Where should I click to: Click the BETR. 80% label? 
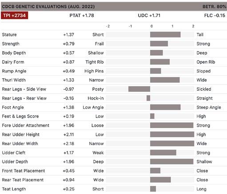[x=214, y=7]
